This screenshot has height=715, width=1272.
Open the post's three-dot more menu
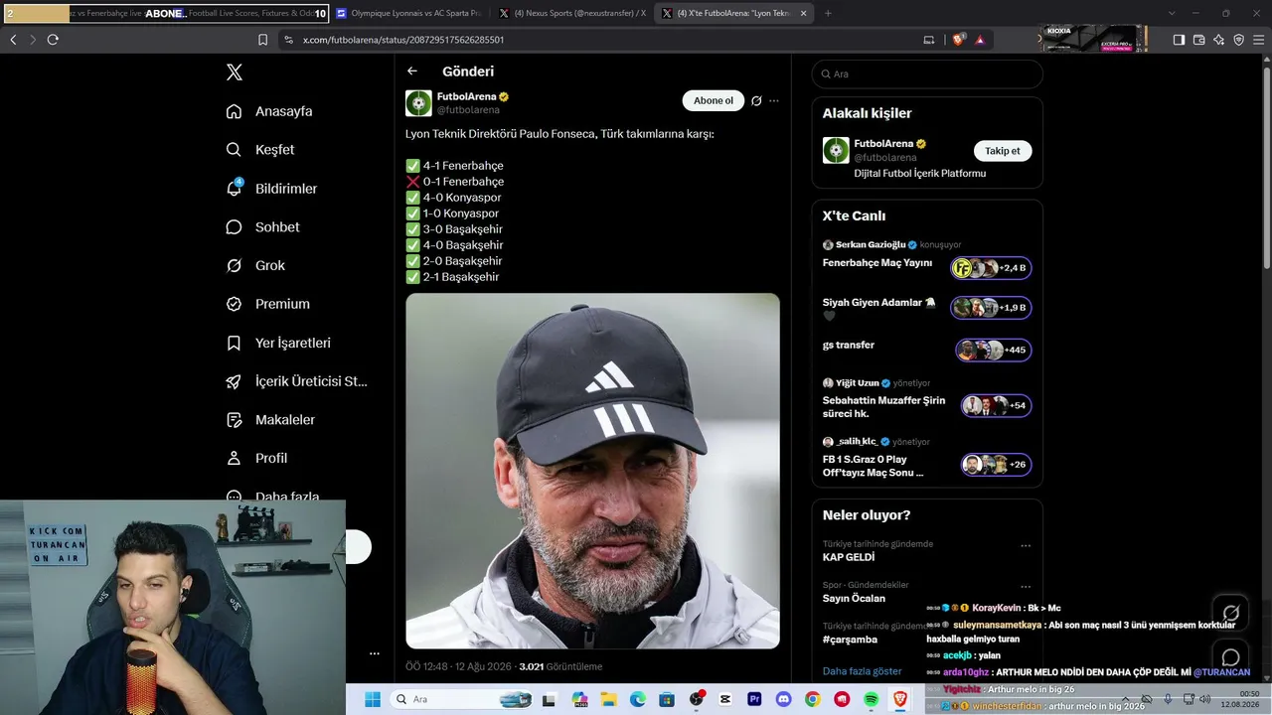point(774,100)
